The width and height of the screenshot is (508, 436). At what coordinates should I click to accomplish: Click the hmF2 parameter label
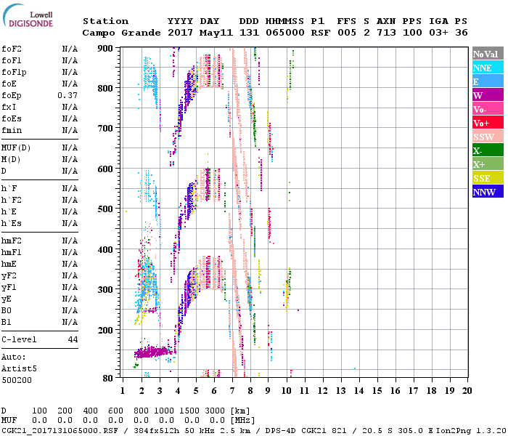coord(12,241)
